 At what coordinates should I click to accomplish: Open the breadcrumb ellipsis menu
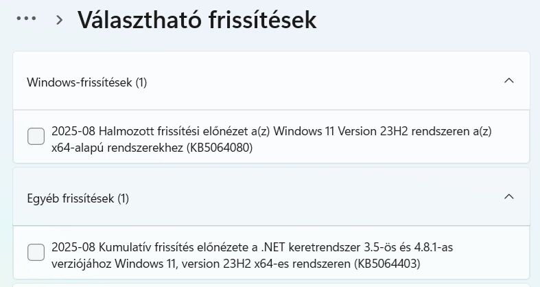tap(26, 19)
